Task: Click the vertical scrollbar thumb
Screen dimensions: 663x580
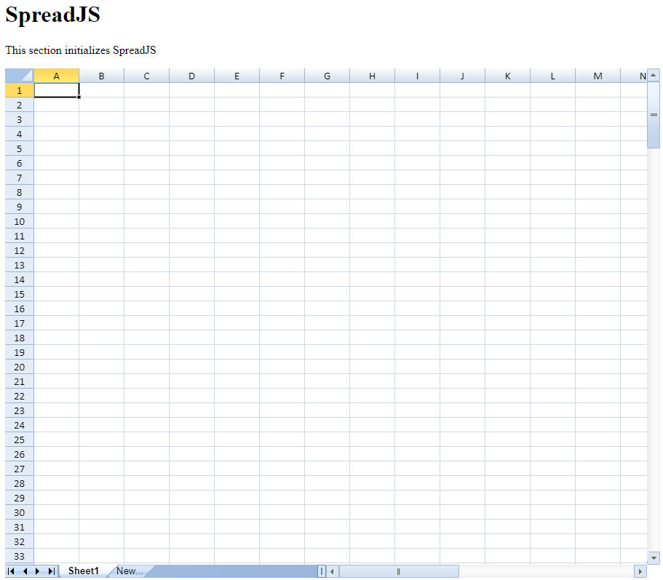Action: pyautogui.click(x=654, y=114)
